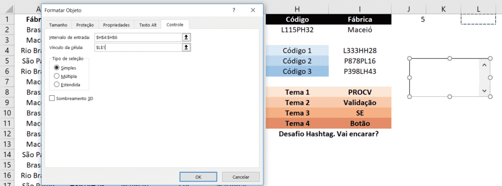The image size is (502, 186).
Task: Click list box scroll up arrow
Action: tap(484, 65)
